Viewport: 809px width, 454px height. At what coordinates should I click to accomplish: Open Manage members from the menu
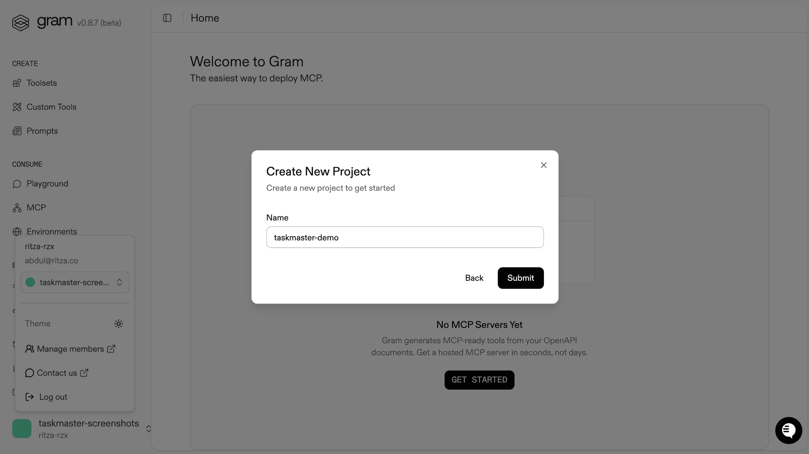pos(70,349)
